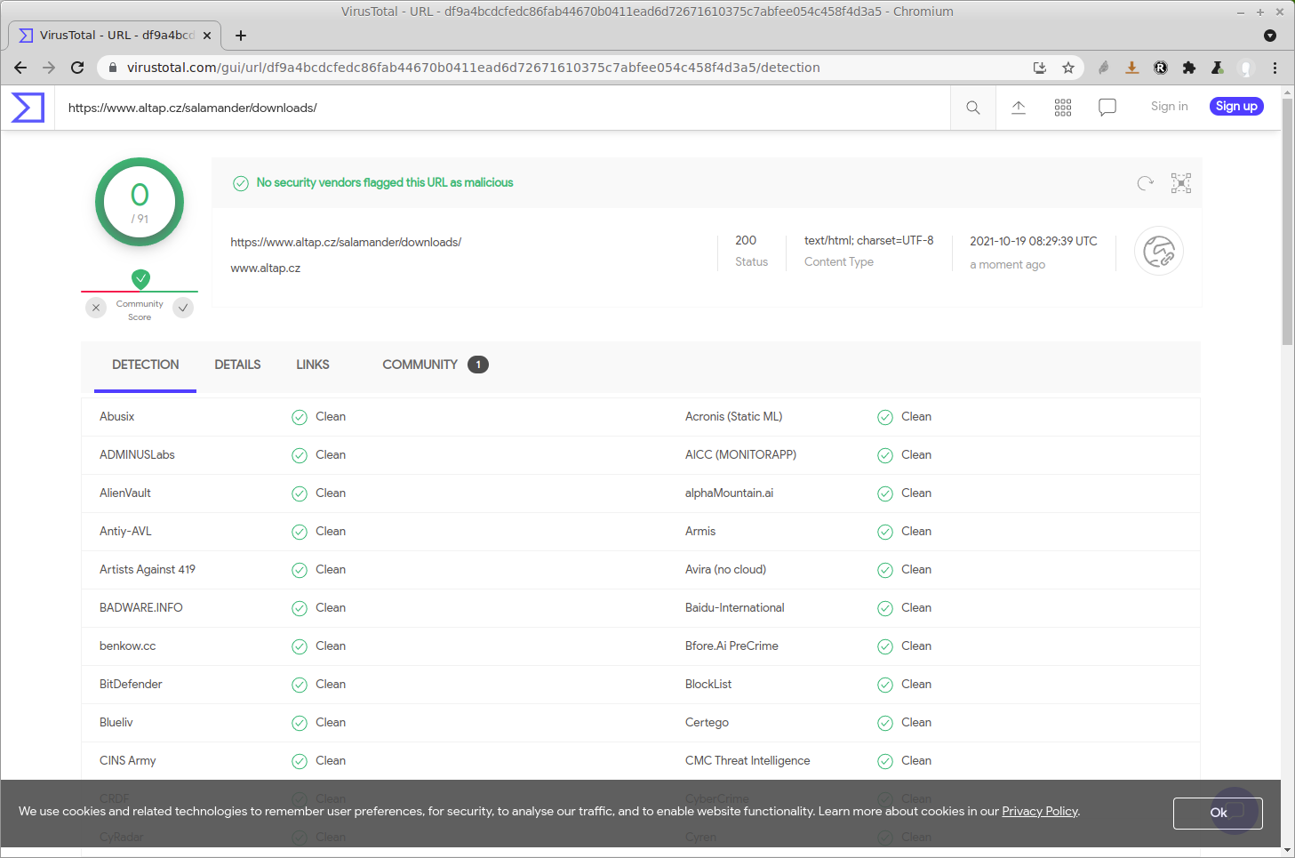Open the VT Graph expand icon
This screenshot has height=858, width=1295.
pos(1181,183)
